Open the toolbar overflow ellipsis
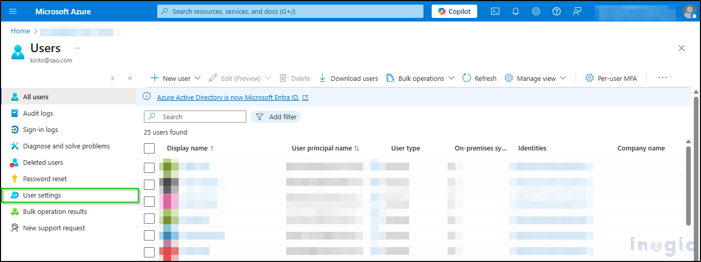This screenshot has height=262, width=701. tap(663, 78)
